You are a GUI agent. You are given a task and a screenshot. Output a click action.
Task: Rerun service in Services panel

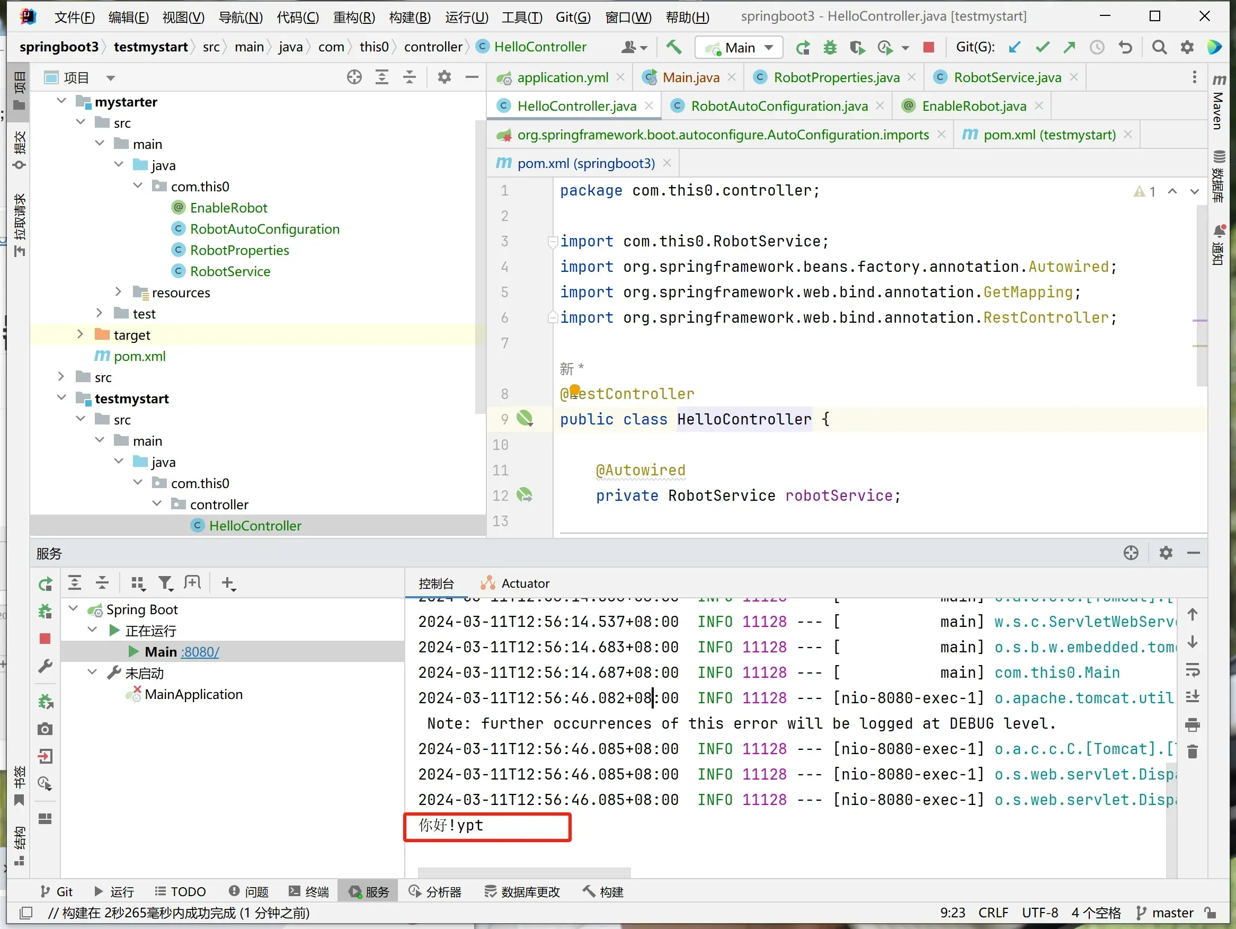pyautogui.click(x=45, y=584)
